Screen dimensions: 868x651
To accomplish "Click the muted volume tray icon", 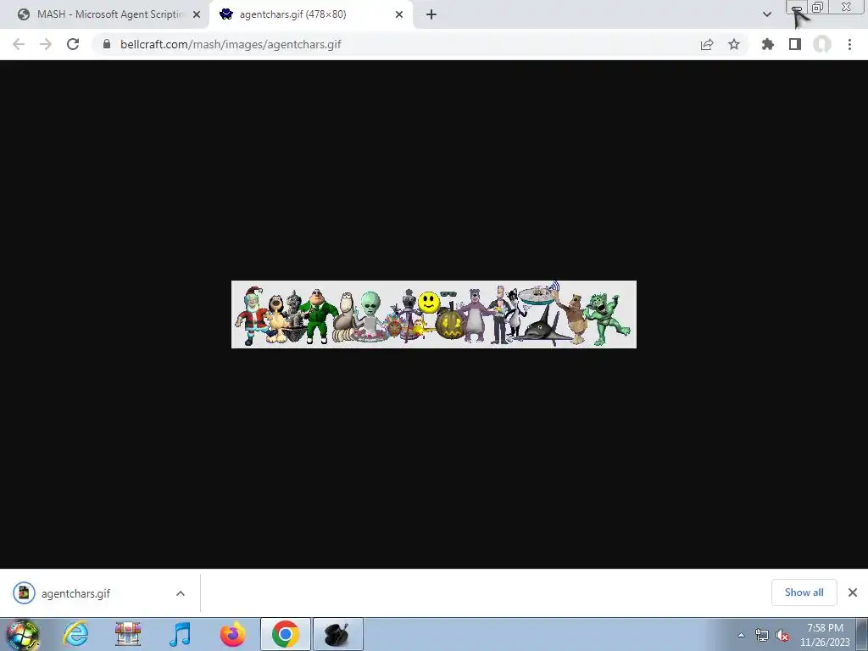I will coord(782,635).
